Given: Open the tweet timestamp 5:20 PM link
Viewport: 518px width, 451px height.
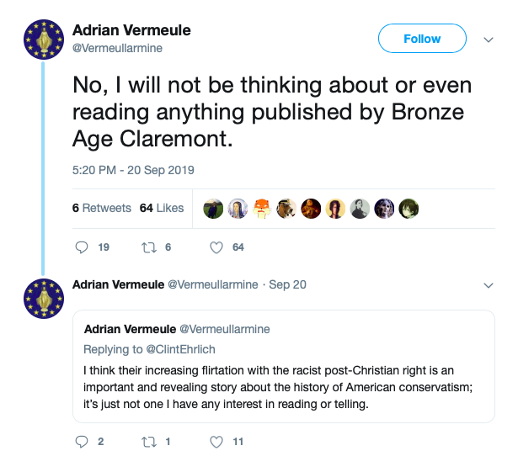Looking at the screenshot, I should (x=133, y=170).
